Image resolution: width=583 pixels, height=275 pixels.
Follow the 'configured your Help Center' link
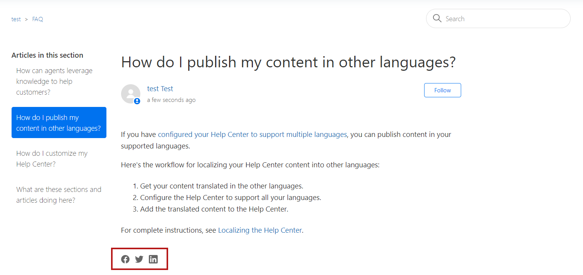[x=252, y=135]
